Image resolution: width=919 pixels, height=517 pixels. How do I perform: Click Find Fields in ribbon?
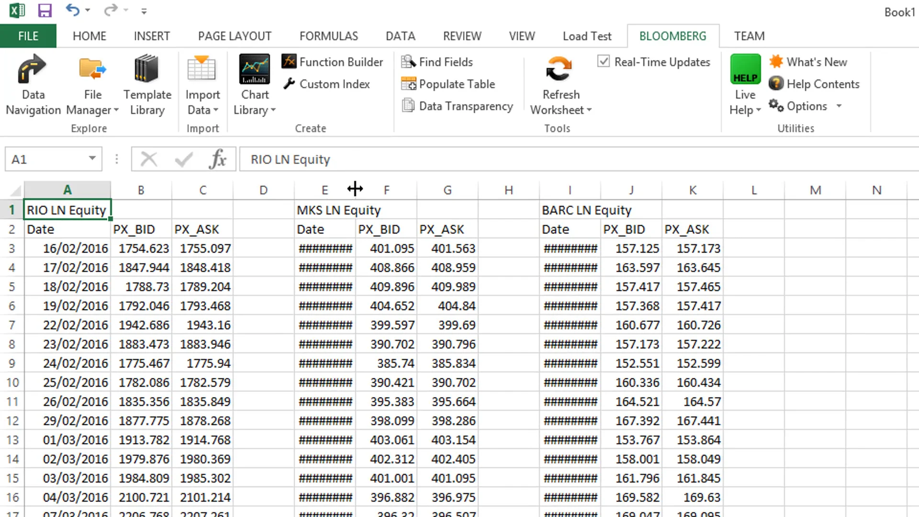click(437, 62)
